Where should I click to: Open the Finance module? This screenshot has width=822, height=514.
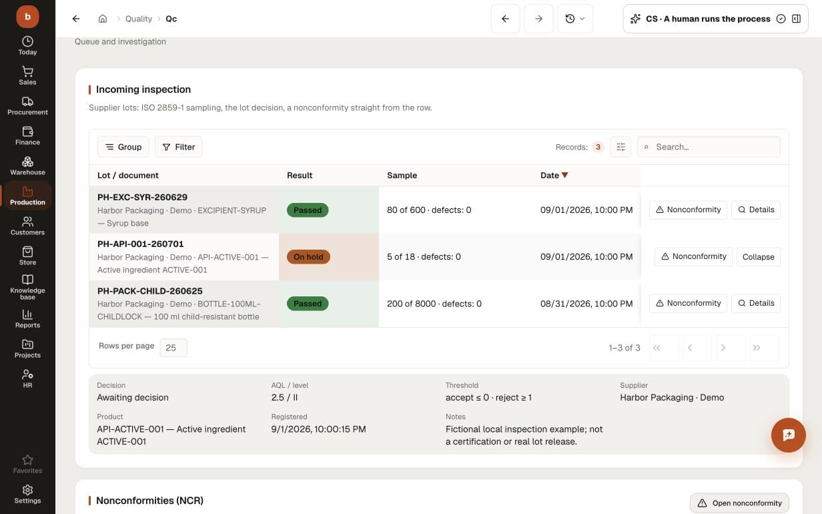[27, 136]
